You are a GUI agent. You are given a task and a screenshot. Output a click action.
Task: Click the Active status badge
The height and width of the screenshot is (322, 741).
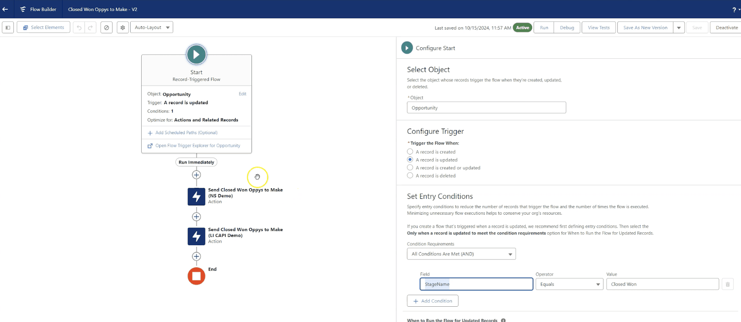tap(522, 28)
